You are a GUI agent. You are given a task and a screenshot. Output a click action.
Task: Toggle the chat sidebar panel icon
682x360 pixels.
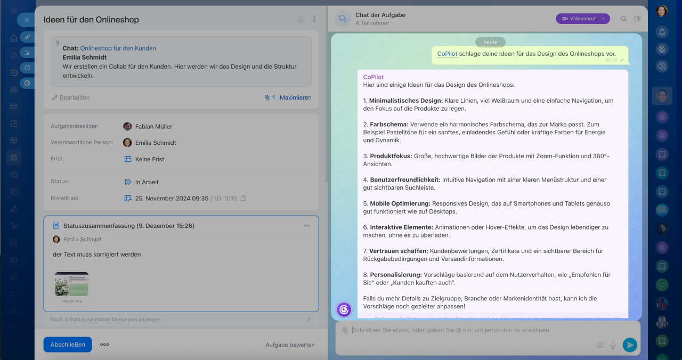[x=637, y=19]
